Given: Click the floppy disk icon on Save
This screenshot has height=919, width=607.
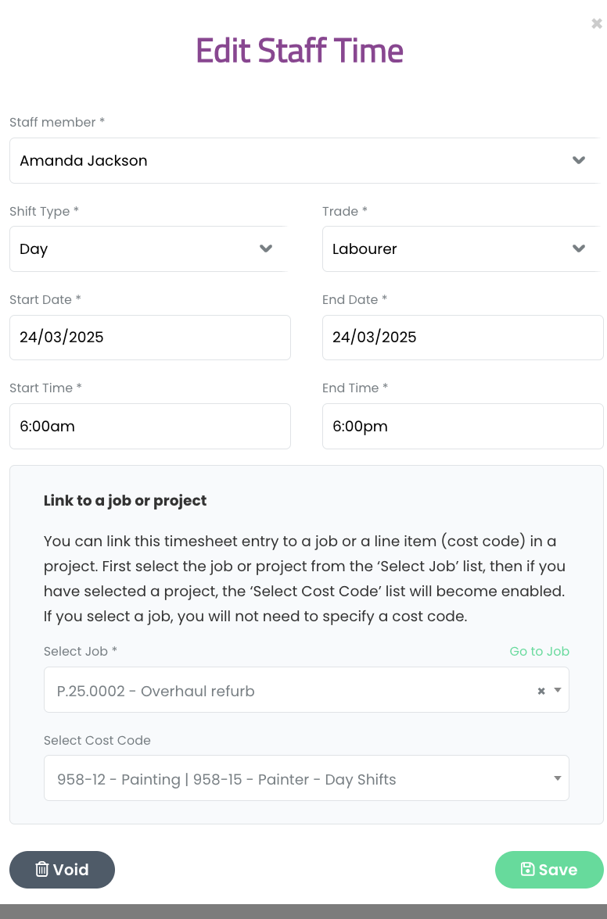Looking at the screenshot, I should 527,869.
